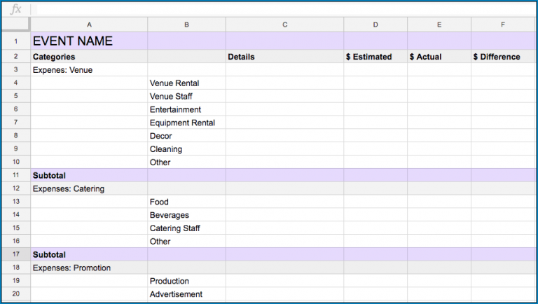Select the Equipment Rental cell
The height and width of the screenshot is (304, 538).
(186, 123)
